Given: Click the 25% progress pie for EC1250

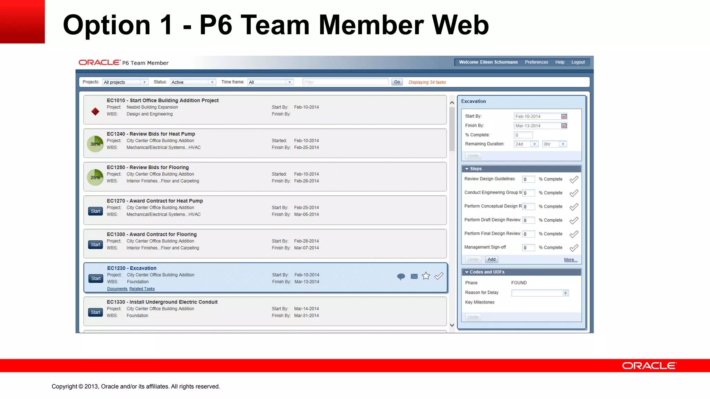Looking at the screenshot, I should (95, 177).
